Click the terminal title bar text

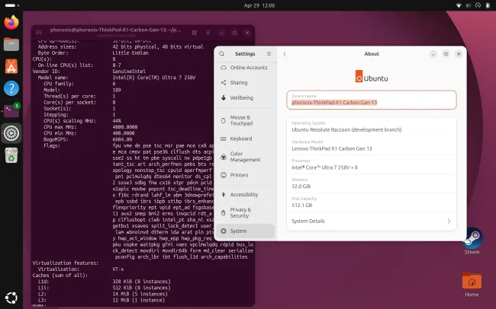[x=115, y=30]
